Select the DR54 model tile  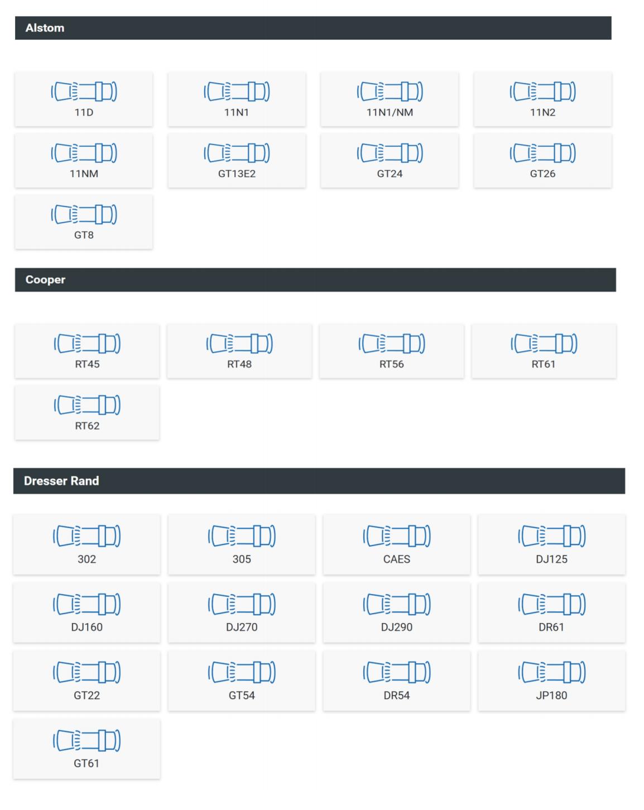397,681
